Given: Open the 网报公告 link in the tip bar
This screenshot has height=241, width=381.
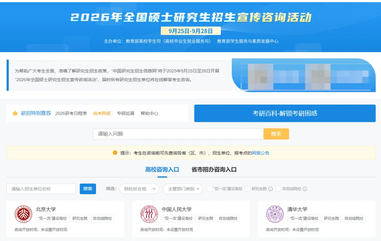Looking at the screenshot, I should [x=260, y=153].
